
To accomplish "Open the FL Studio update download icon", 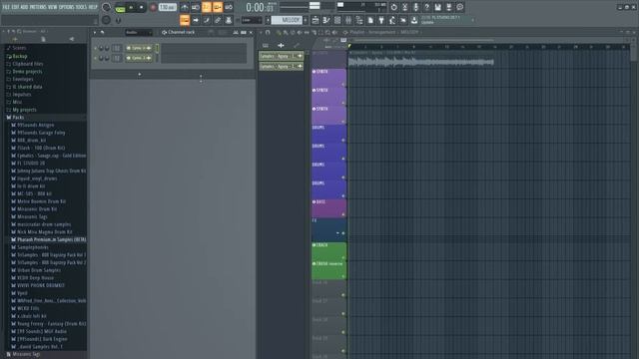I will (414, 20).
